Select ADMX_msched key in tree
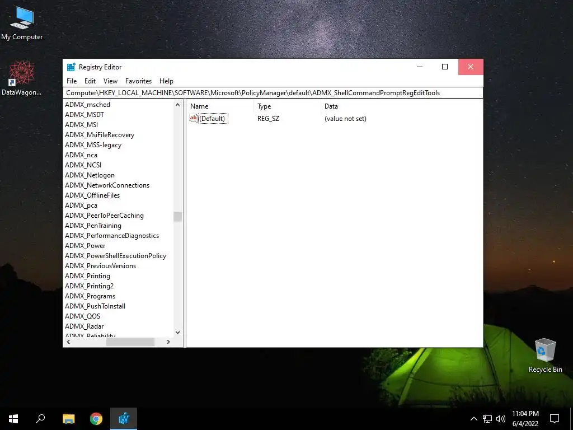The image size is (573, 430). (x=87, y=105)
